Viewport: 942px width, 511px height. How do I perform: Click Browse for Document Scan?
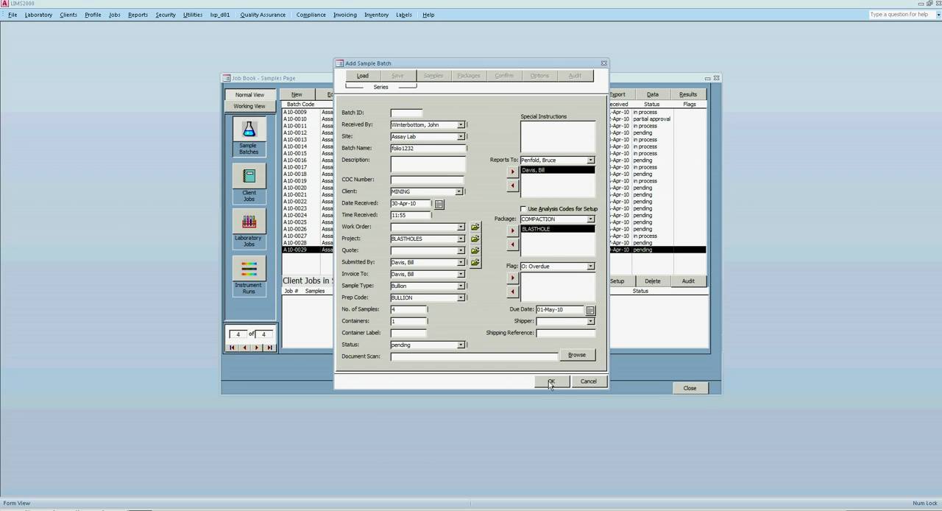pos(577,355)
